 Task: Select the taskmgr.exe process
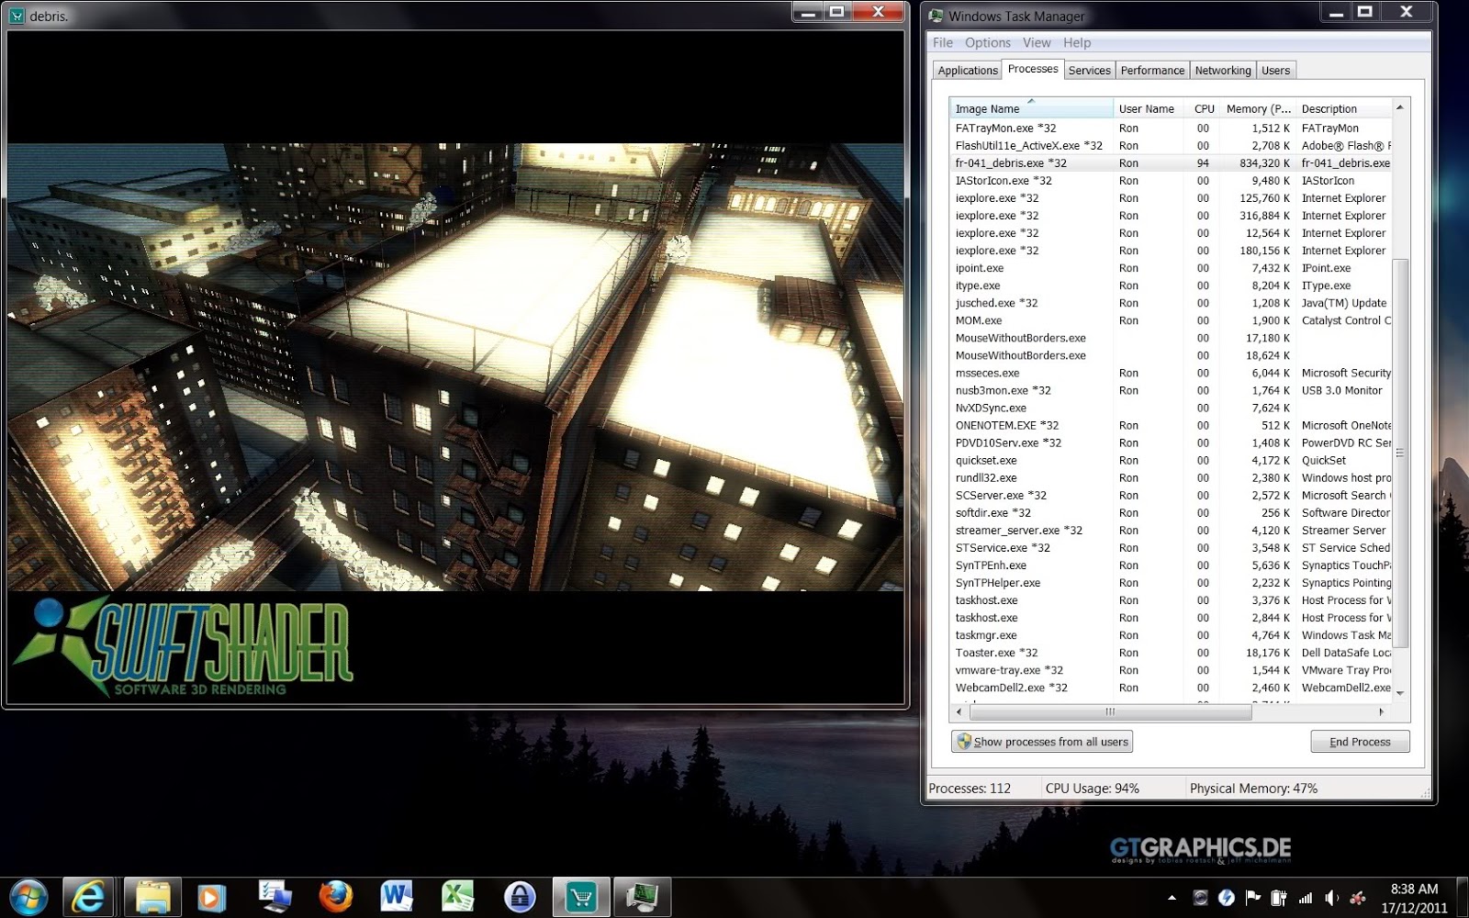tap(1172, 635)
